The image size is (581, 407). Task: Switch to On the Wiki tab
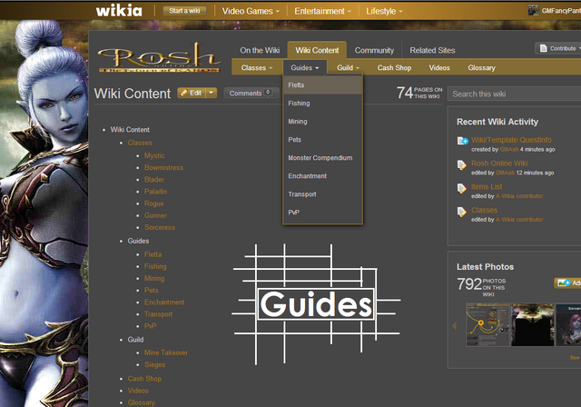(260, 50)
